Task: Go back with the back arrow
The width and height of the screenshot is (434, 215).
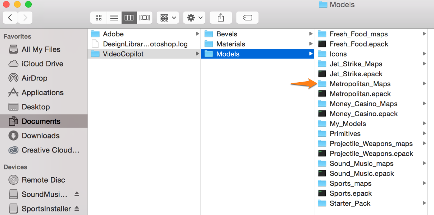Action: [10, 18]
